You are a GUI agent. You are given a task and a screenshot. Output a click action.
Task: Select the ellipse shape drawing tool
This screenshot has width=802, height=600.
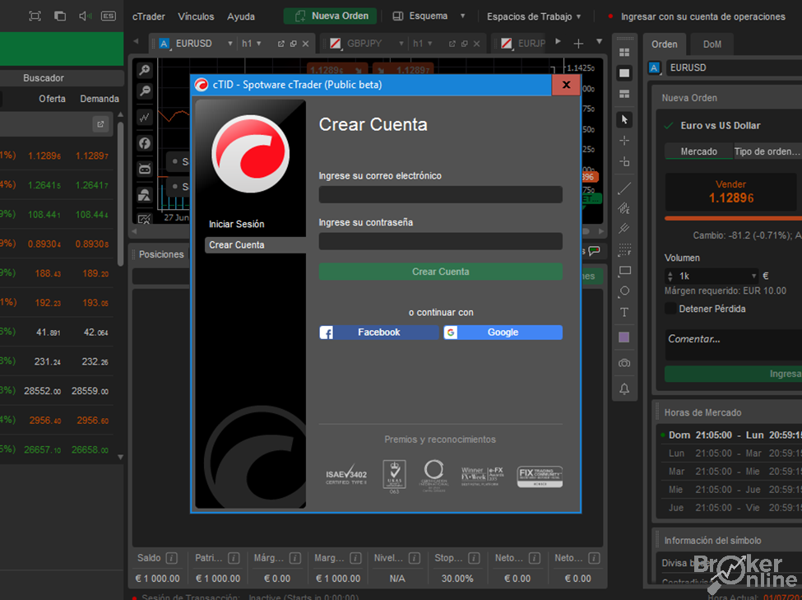click(x=624, y=291)
